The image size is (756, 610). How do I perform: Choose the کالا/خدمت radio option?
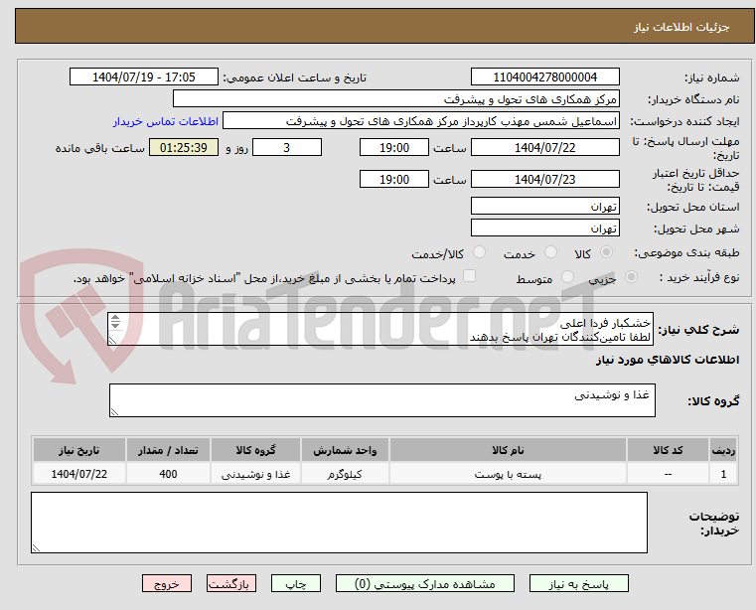coord(480,253)
